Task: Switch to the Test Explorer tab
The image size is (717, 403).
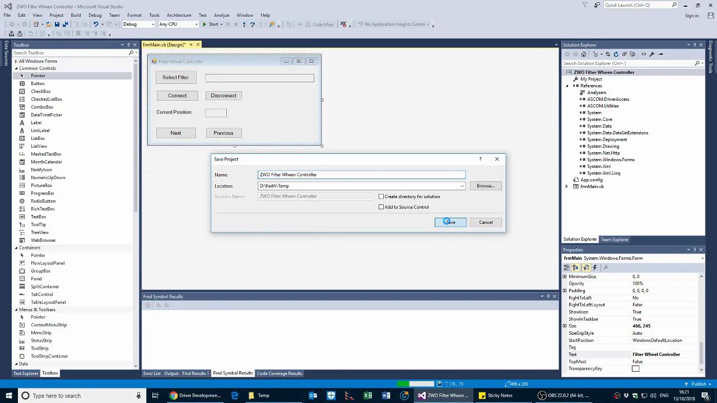Action: click(x=26, y=373)
